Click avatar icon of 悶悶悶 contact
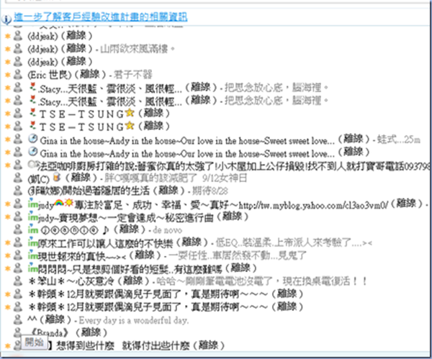 [18, 268]
